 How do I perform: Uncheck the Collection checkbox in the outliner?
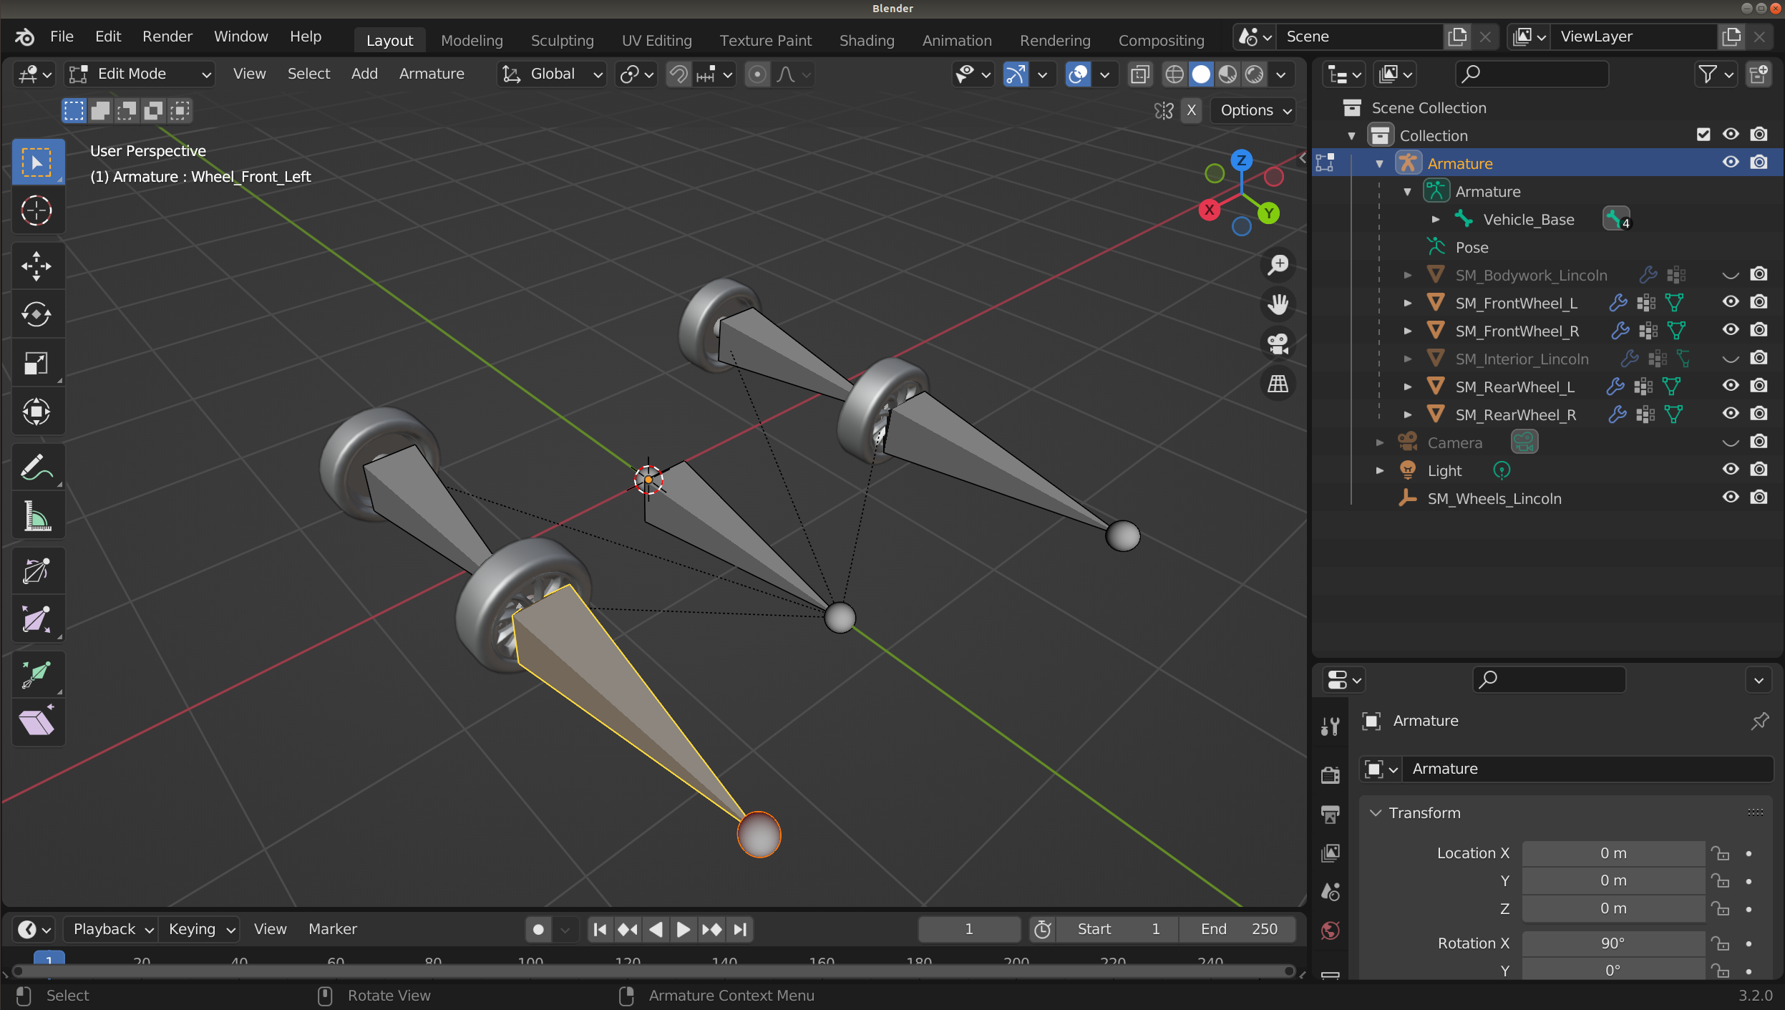point(1705,135)
